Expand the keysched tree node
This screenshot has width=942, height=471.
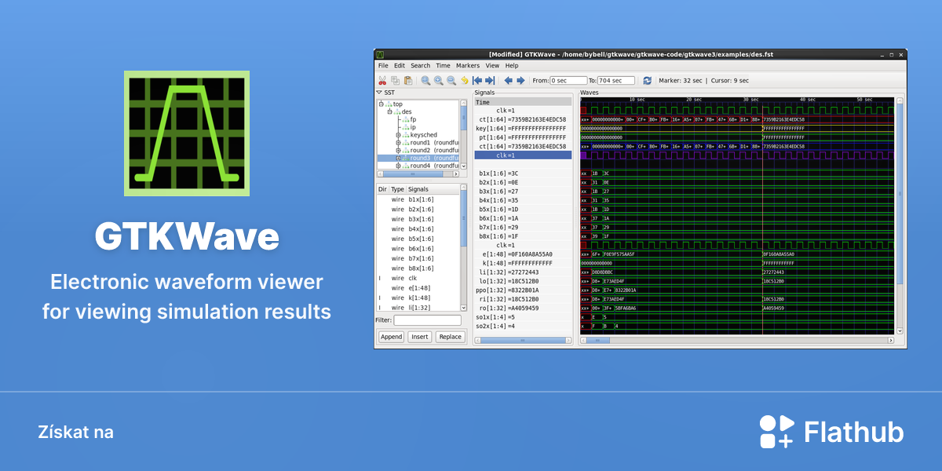pyautogui.click(x=399, y=135)
